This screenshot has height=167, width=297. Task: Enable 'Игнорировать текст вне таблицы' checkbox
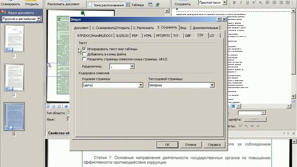click(x=84, y=49)
